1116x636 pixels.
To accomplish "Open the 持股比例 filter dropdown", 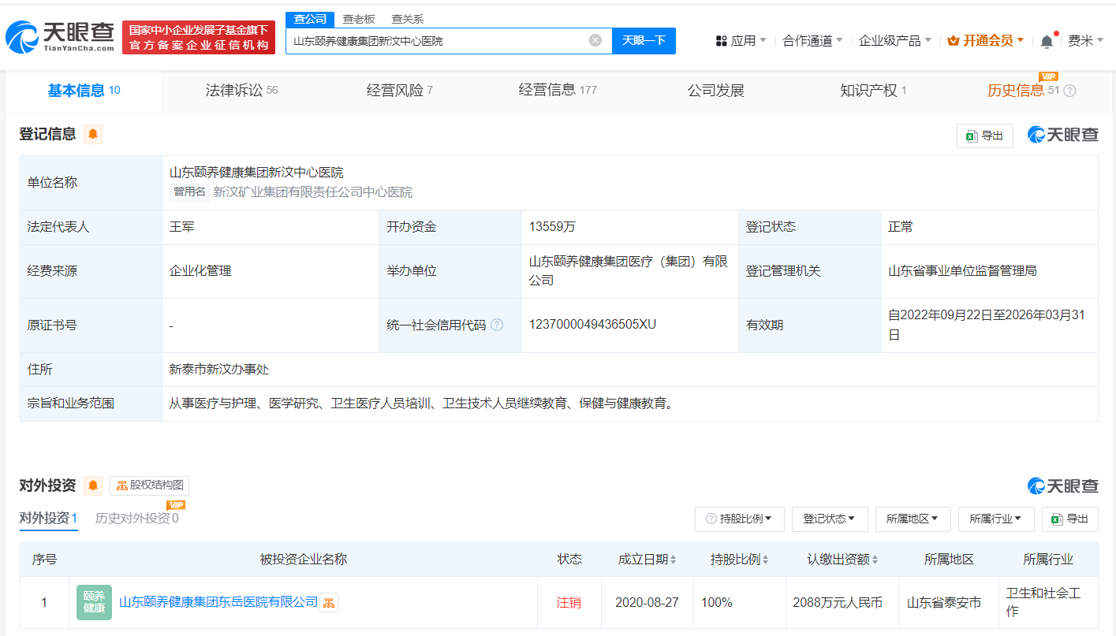I will coord(739,519).
